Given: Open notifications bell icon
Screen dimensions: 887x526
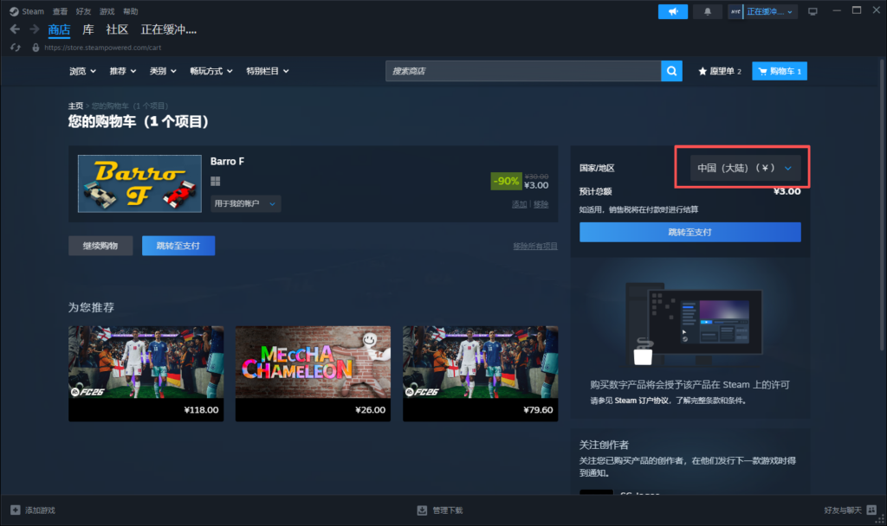Looking at the screenshot, I should click(x=707, y=11).
